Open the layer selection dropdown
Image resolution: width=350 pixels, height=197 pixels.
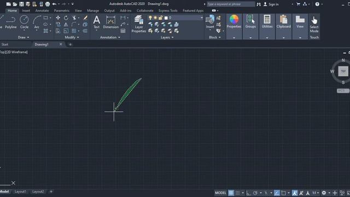202,18
